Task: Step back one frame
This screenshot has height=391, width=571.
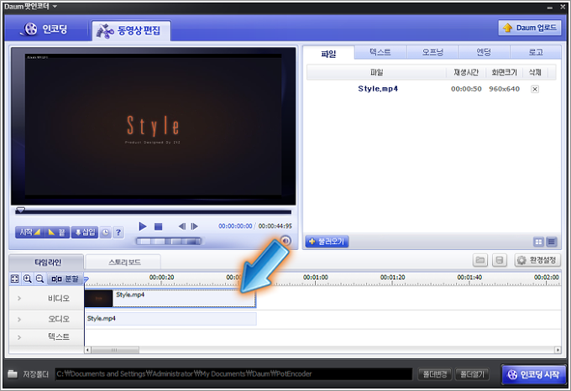Action: coord(181,227)
